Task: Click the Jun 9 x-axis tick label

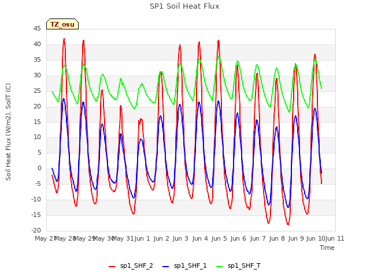Action: 296,238
